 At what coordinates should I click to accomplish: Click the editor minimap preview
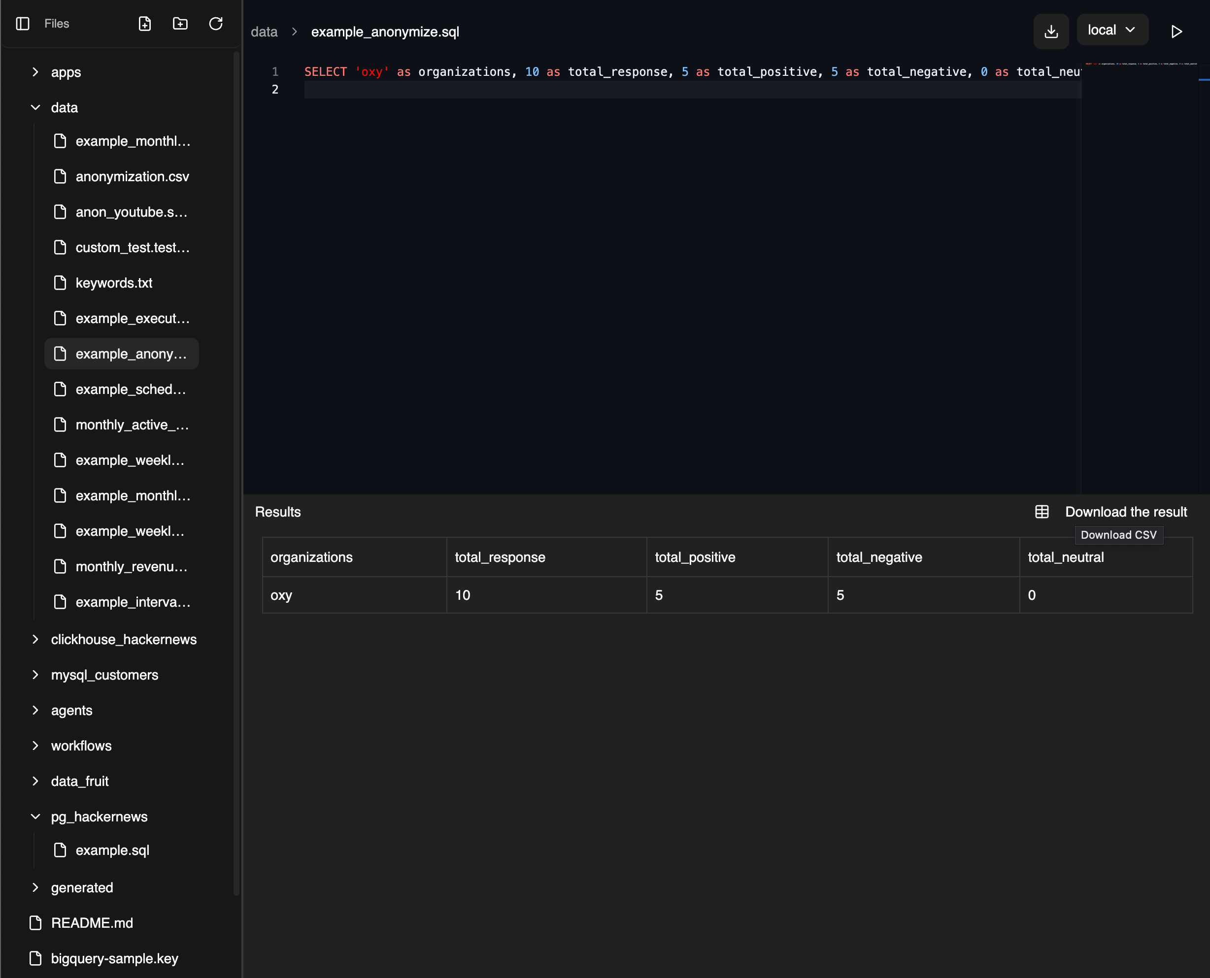[1141, 64]
